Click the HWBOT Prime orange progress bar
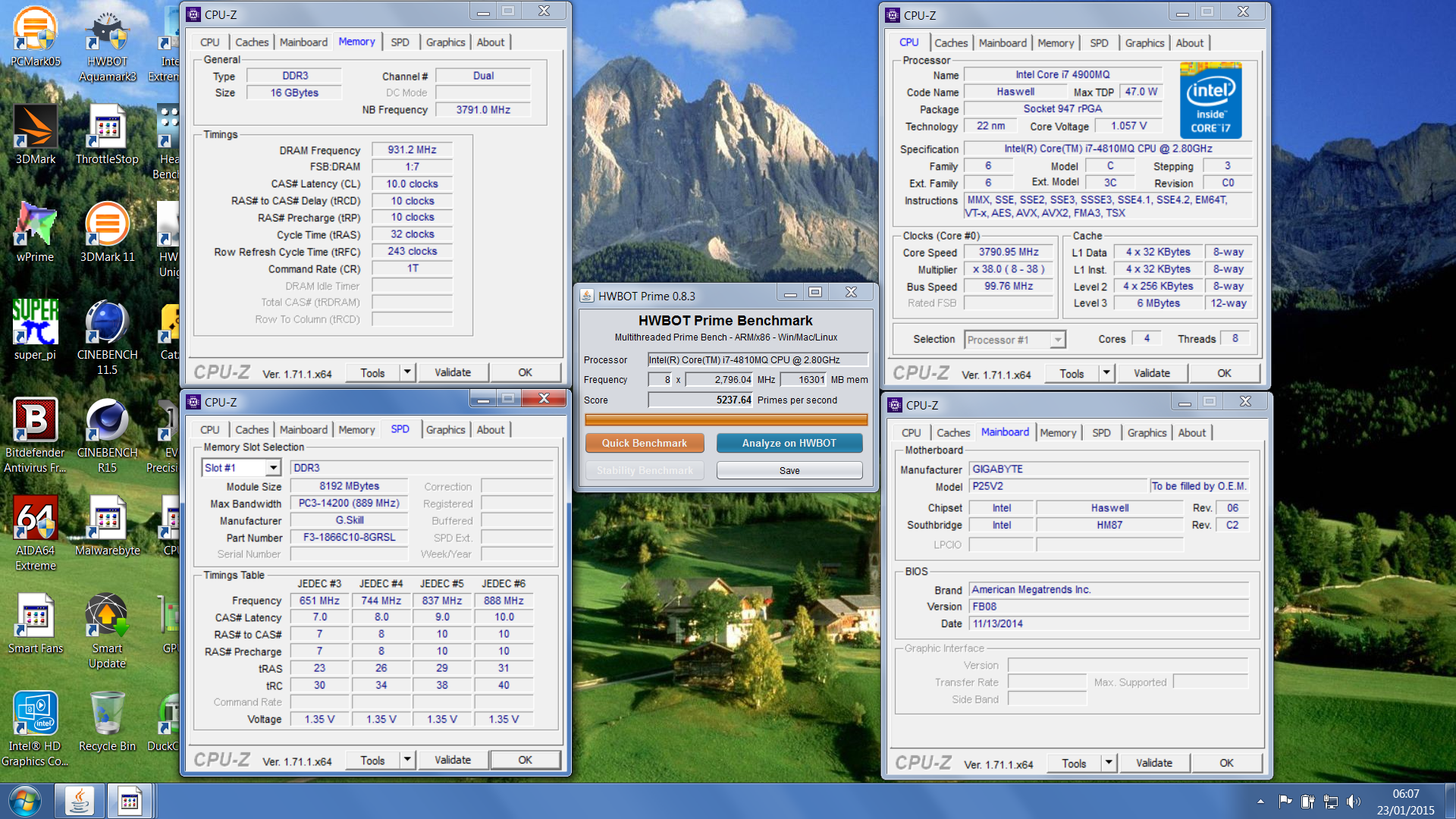Image resolution: width=1456 pixels, height=819 pixels. pos(726,419)
